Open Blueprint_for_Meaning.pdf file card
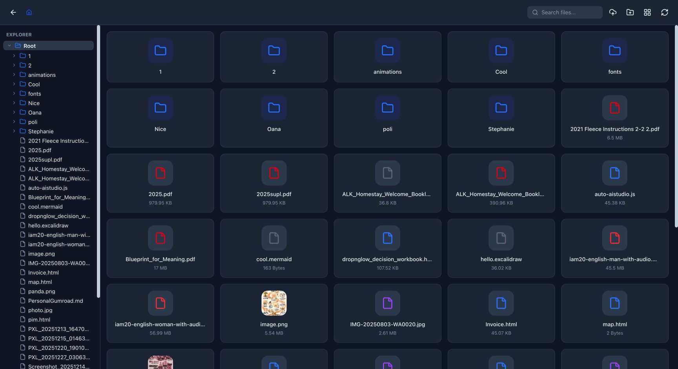Image resolution: width=678 pixels, height=369 pixels. pyautogui.click(x=160, y=248)
